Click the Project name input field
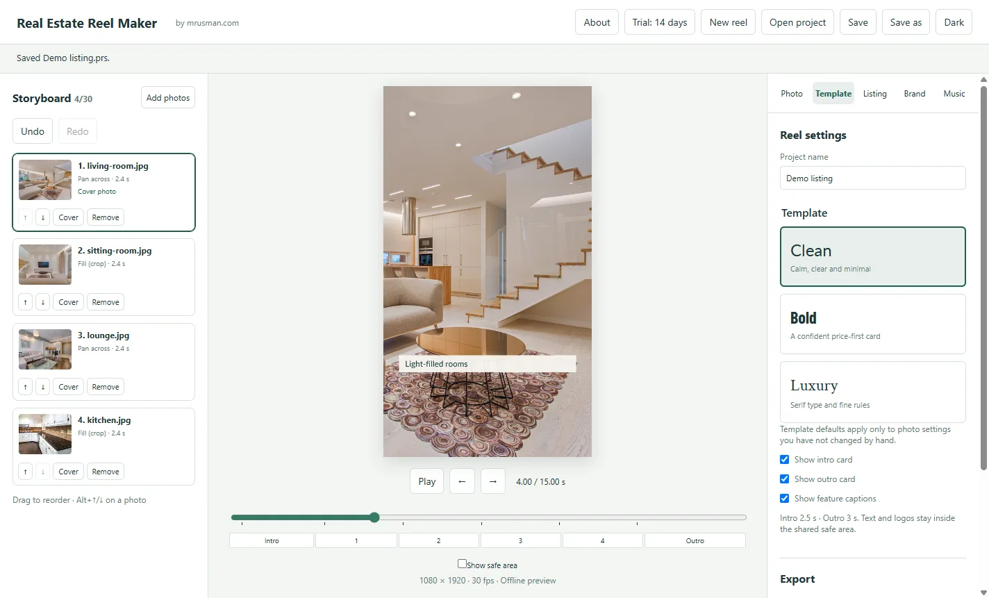Viewport: 989px width, 598px height. pyautogui.click(x=873, y=178)
